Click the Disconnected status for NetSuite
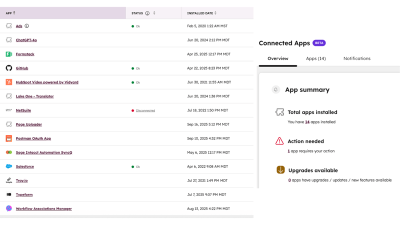Image resolution: width=400 pixels, height=225 pixels. pyautogui.click(x=145, y=110)
